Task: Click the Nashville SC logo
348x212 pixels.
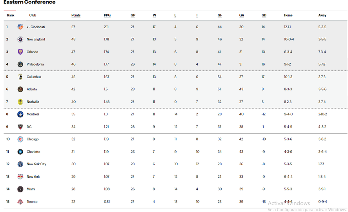Action: pos(20,102)
